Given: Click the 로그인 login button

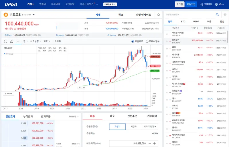Looking at the screenshot, I should (179, 4).
